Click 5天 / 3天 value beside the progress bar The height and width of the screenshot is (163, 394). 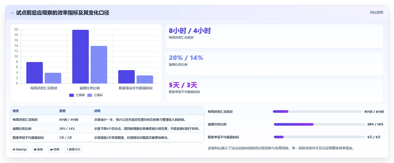374,137
